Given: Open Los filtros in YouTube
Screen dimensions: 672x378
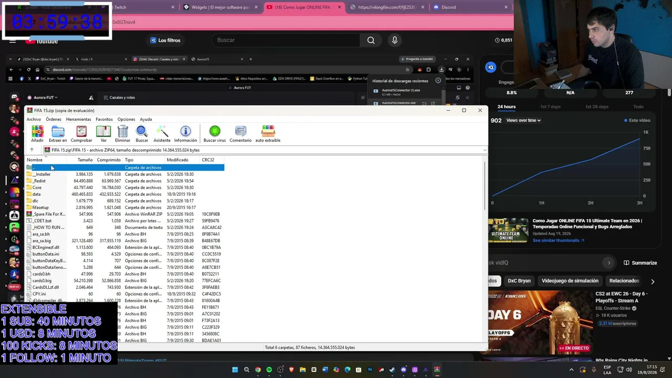Looking at the screenshot, I should point(165,40).
